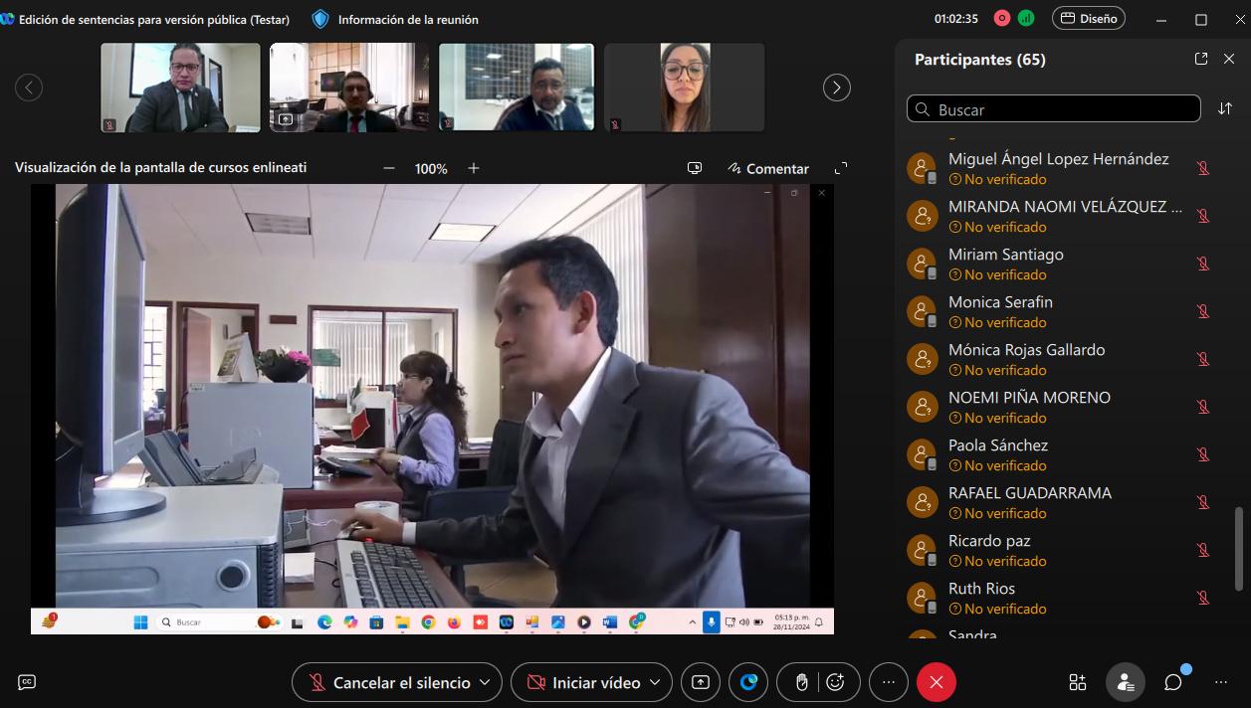The image size is (1251, 708).
Task: Zoom in shared screen with plus
Action: [x=474, y=169]
